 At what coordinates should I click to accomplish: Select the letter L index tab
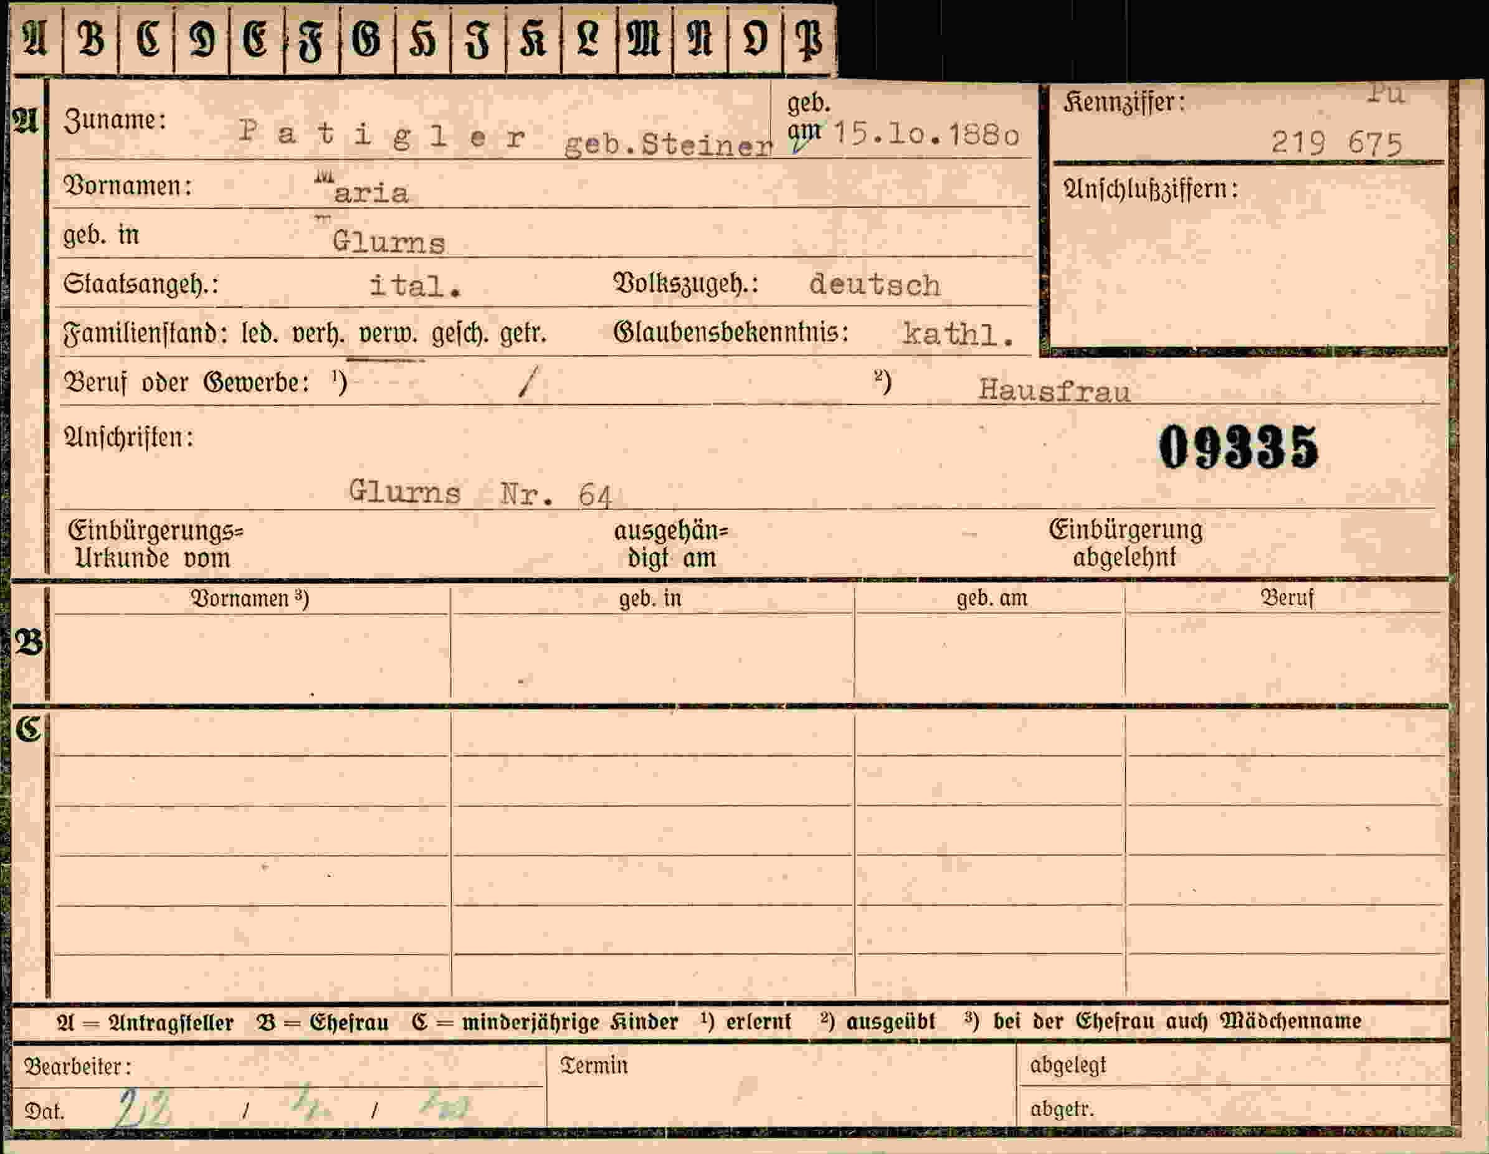pyautogui.click(x=589, y=39)
